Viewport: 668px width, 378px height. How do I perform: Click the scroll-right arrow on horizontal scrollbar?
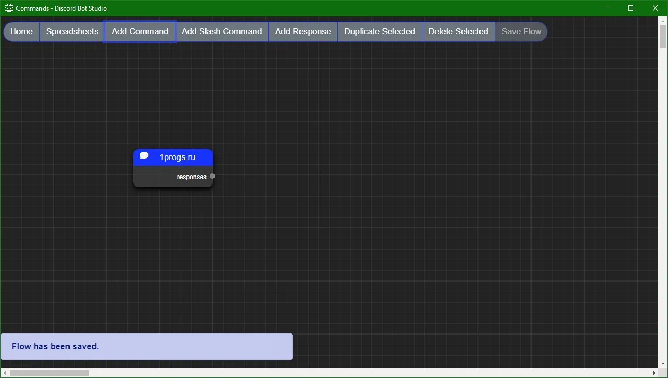coord(654,373)
